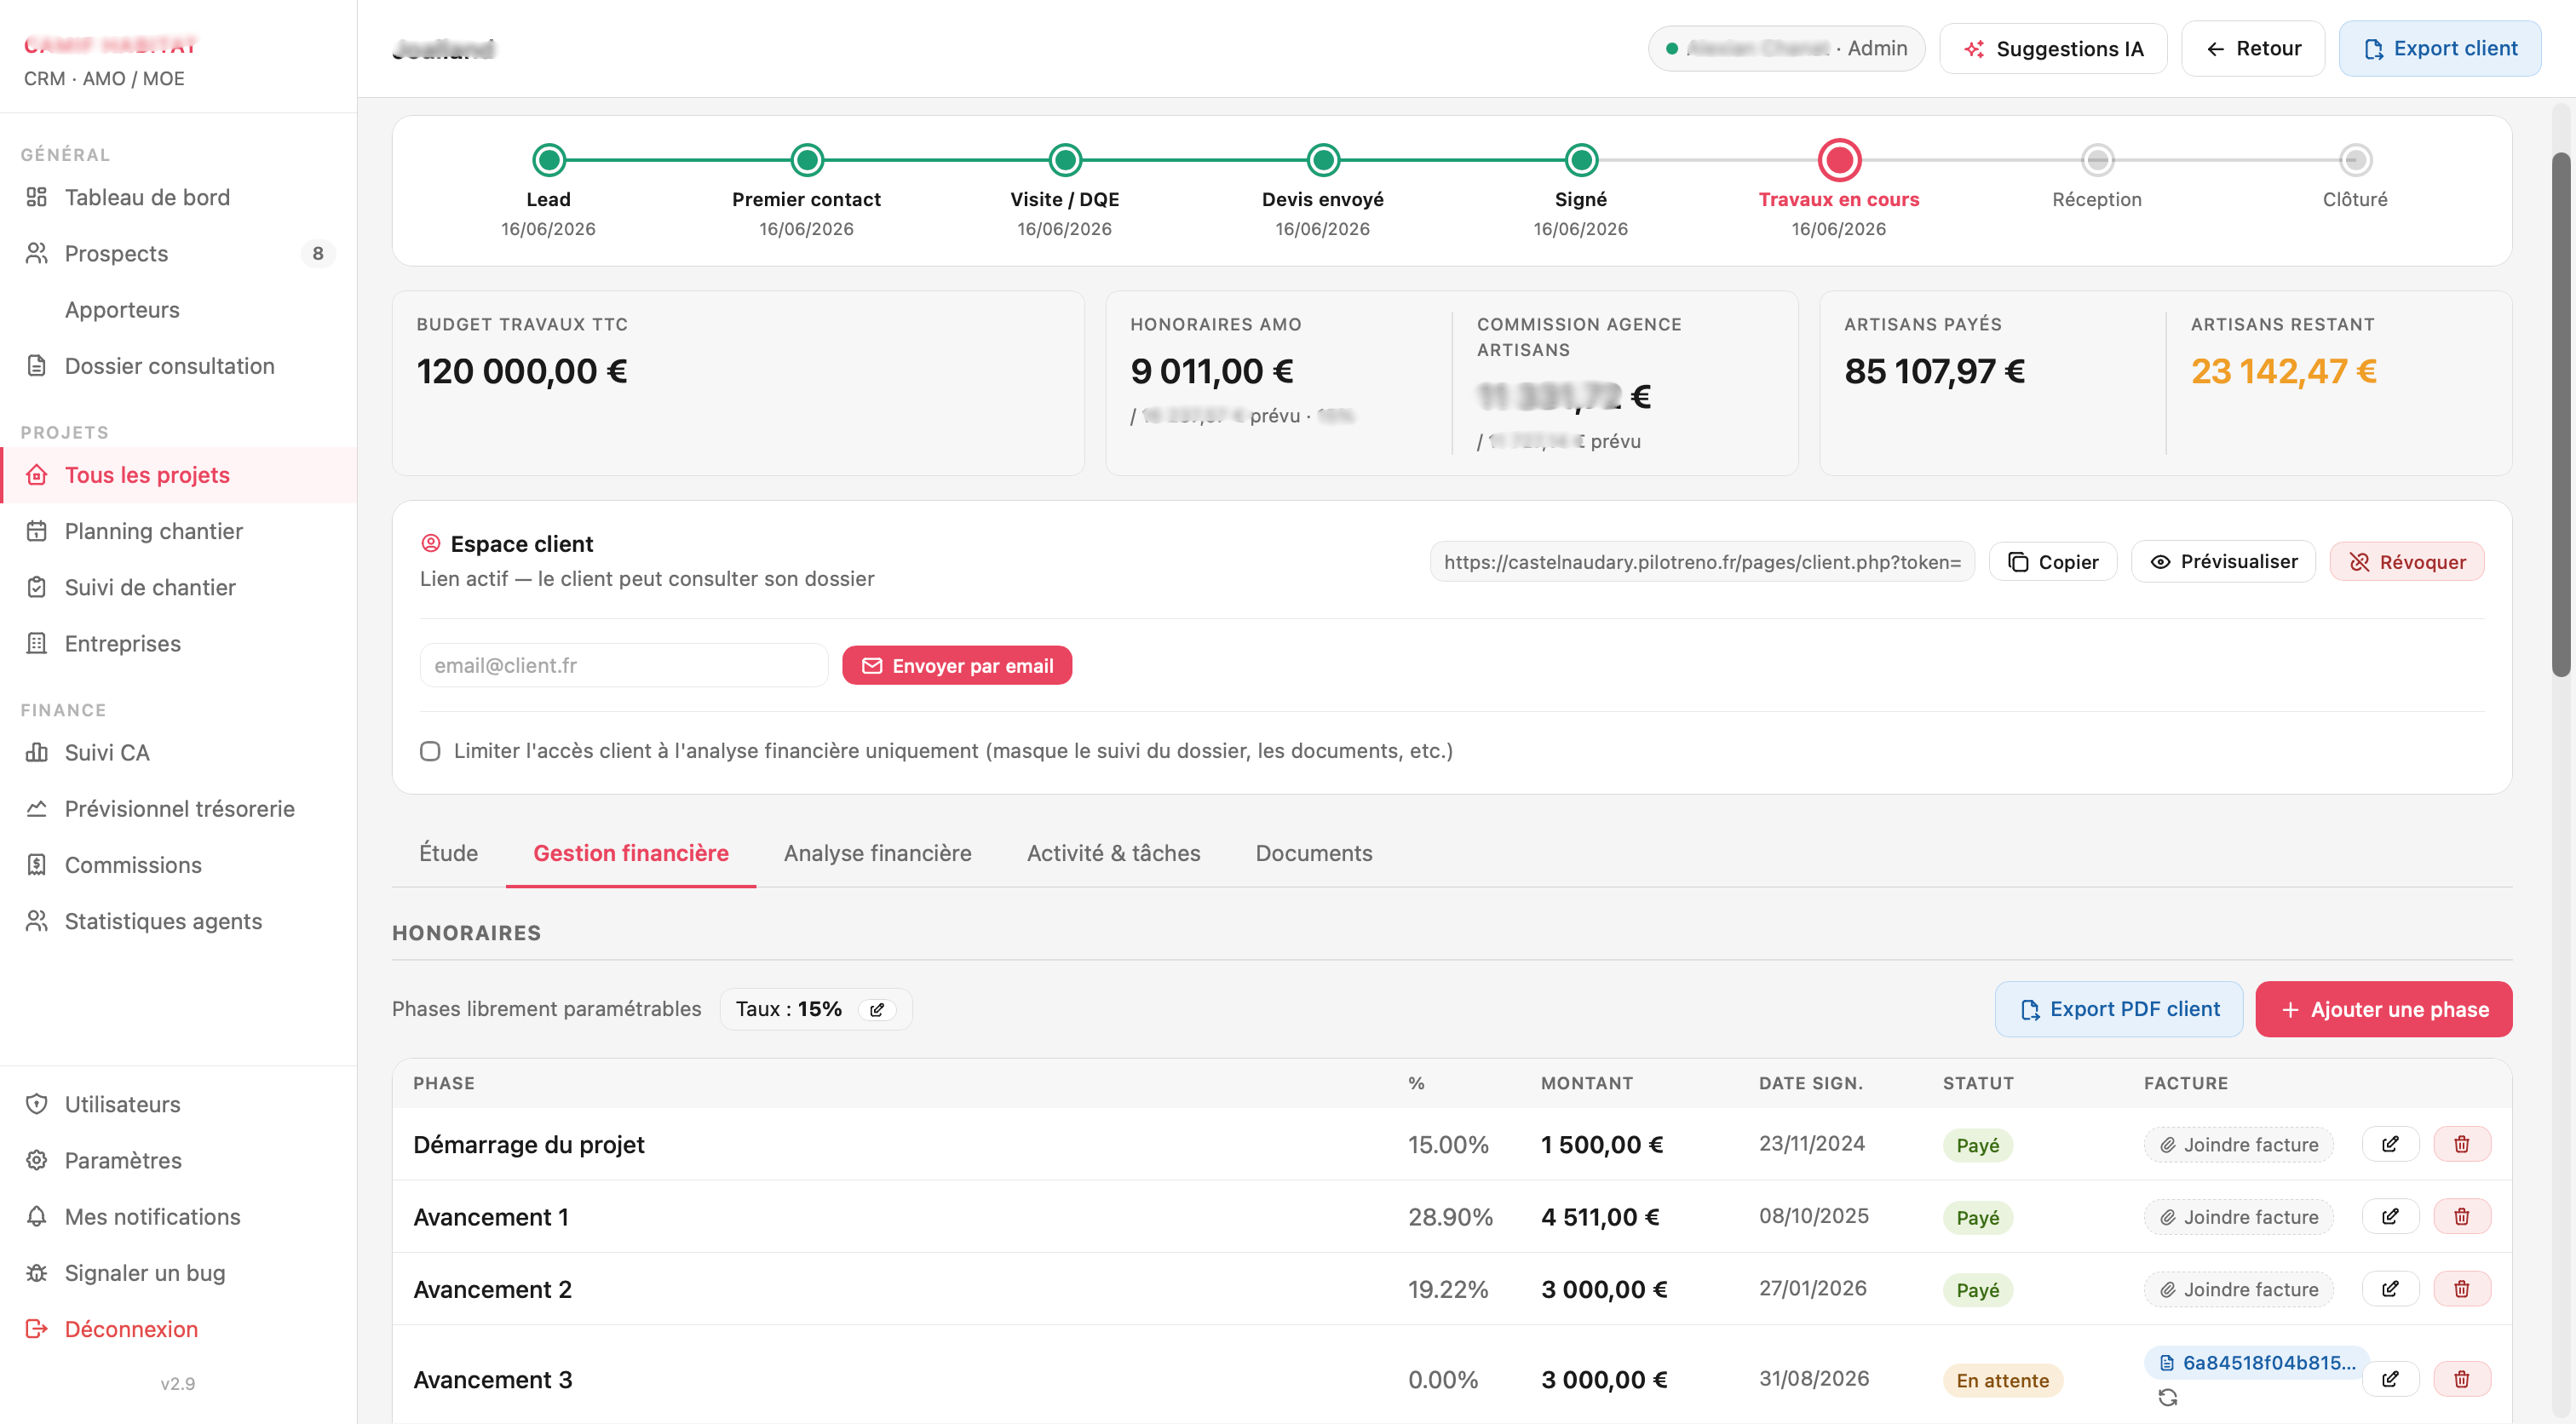The image size is (2576, 1424).
Task: Edit the Taux 15% pencil icon
Action: point(877,1009)
